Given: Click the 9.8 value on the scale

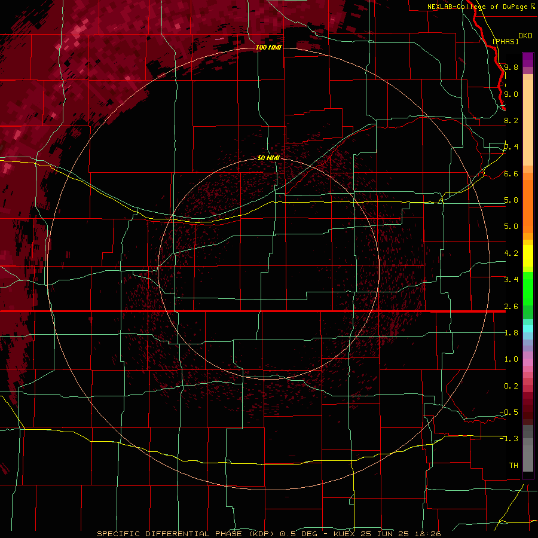Looking at the screenshot, I should pos(511,67).
